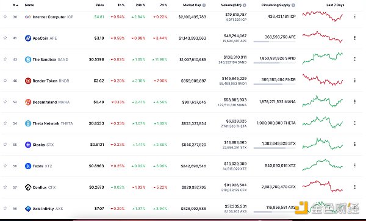
Task: Star ApeCoin in the watchlist
Action: 5,38
